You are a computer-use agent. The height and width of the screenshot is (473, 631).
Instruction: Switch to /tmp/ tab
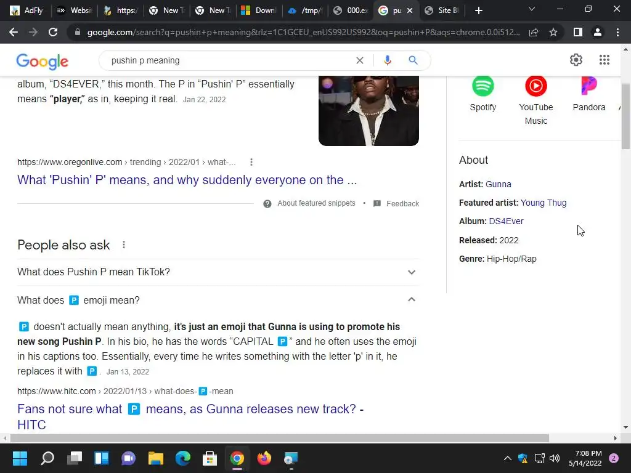click(x=306, y=10)
